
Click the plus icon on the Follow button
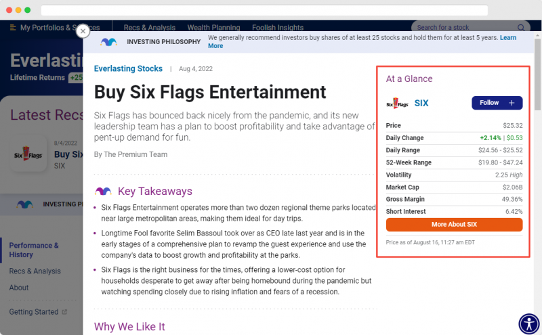[512, 103]
